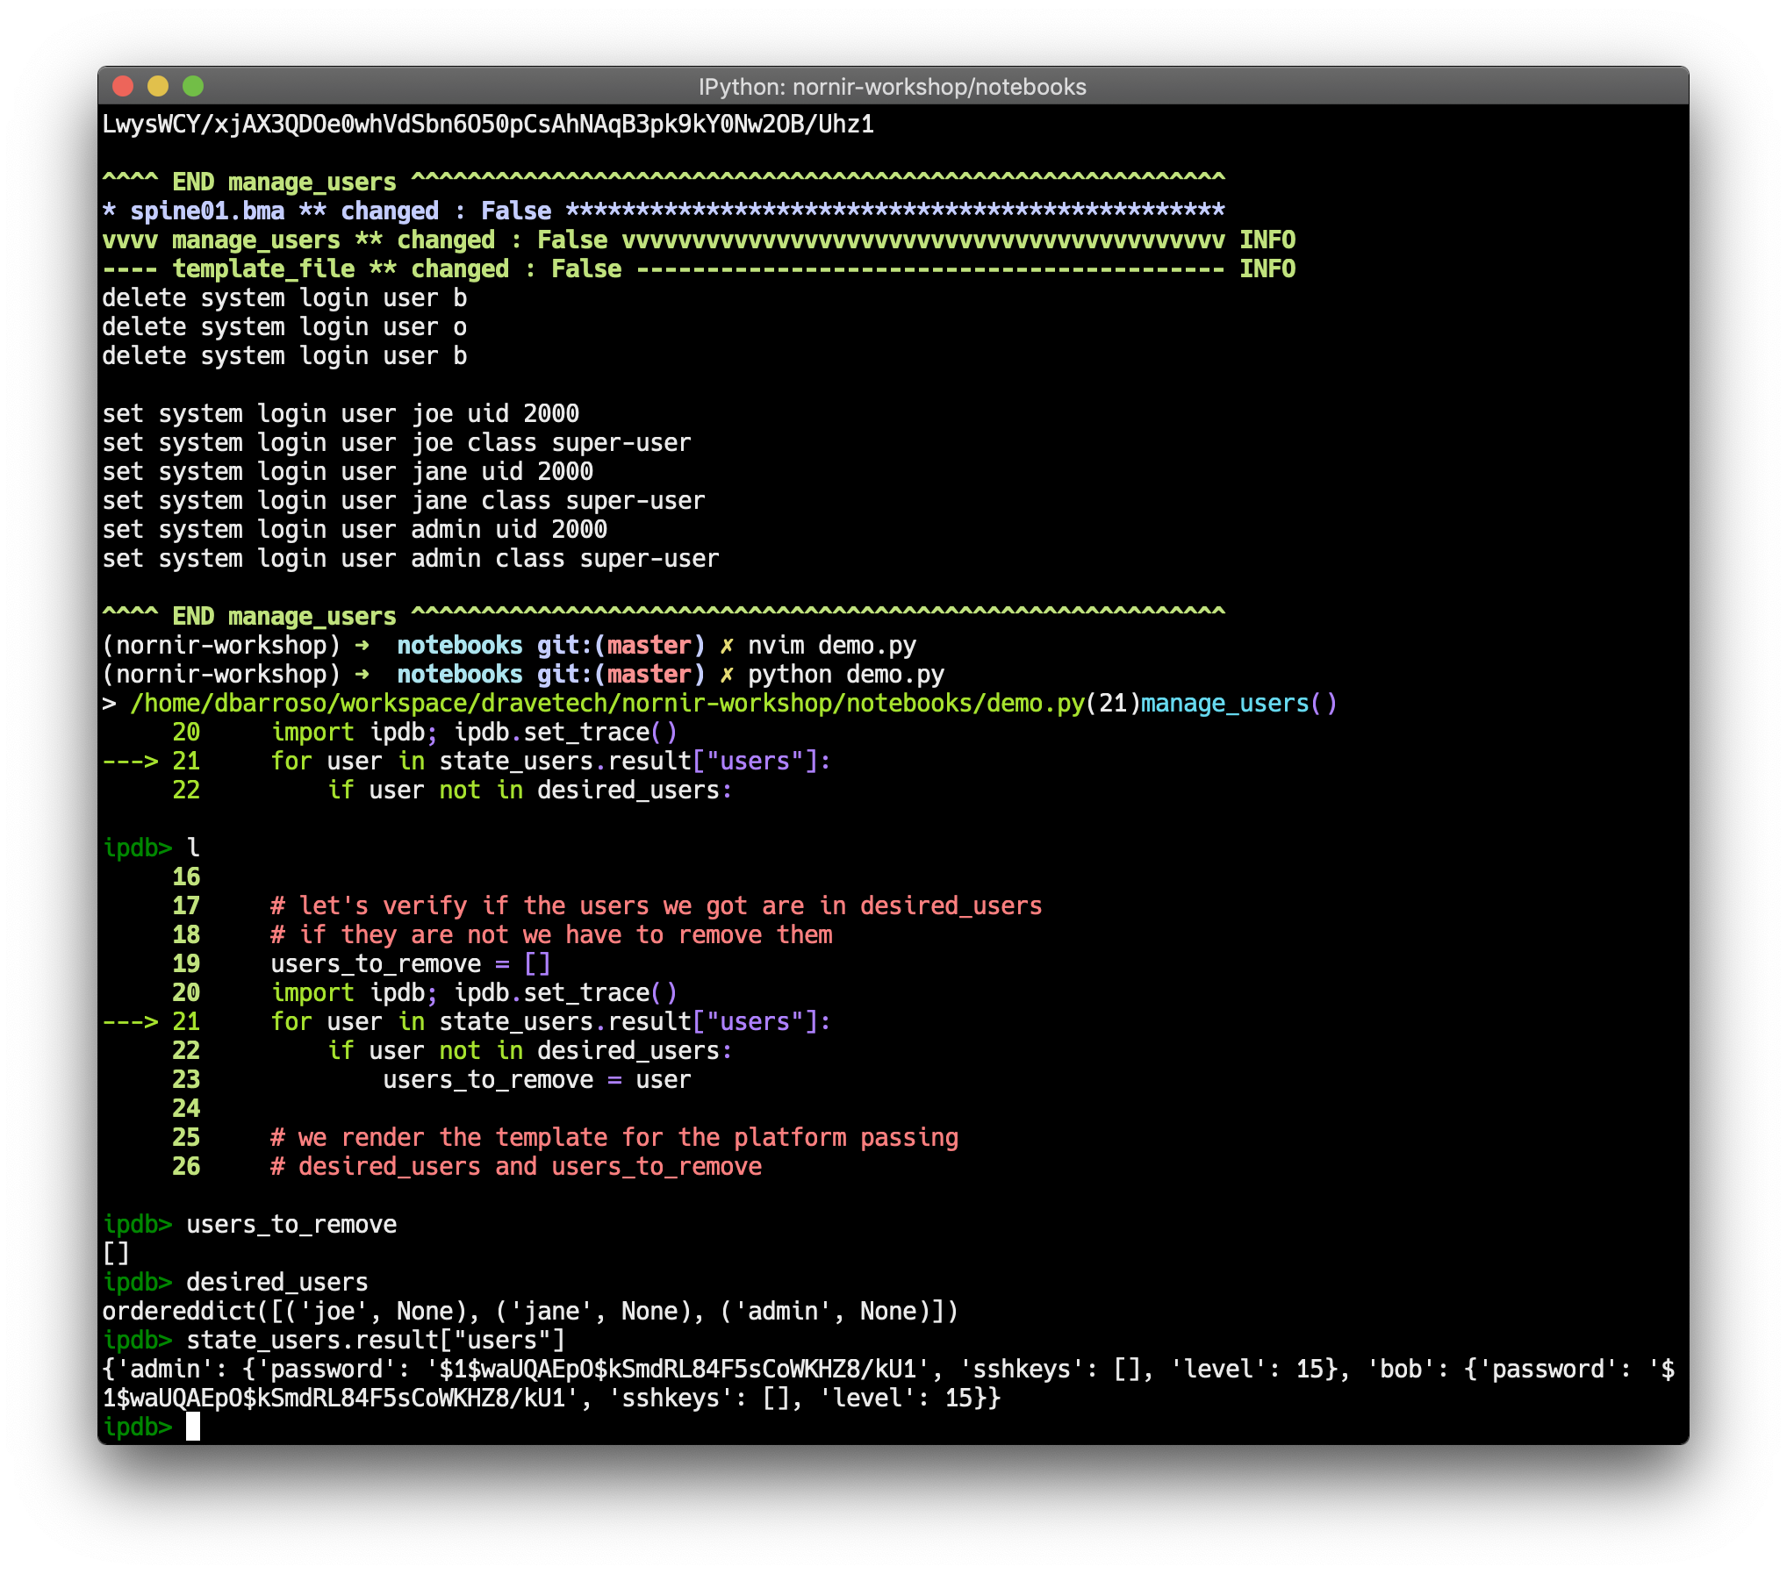Click the 'ipdb> desired_users' command

[235, 1283]
